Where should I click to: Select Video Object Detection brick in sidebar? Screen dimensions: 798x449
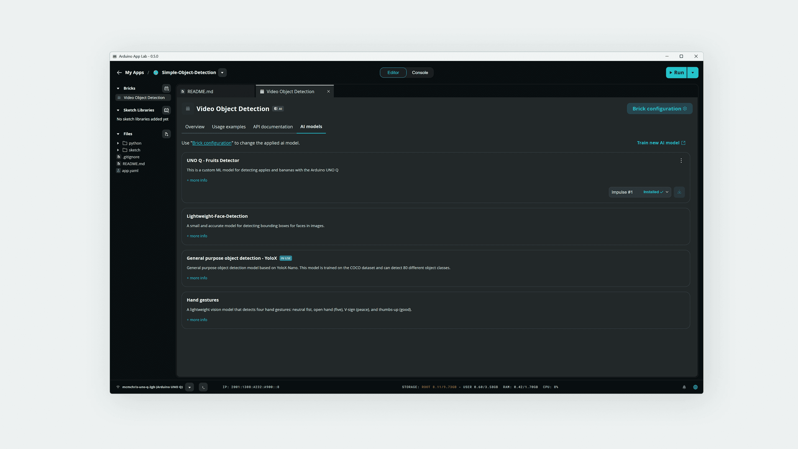143,98
